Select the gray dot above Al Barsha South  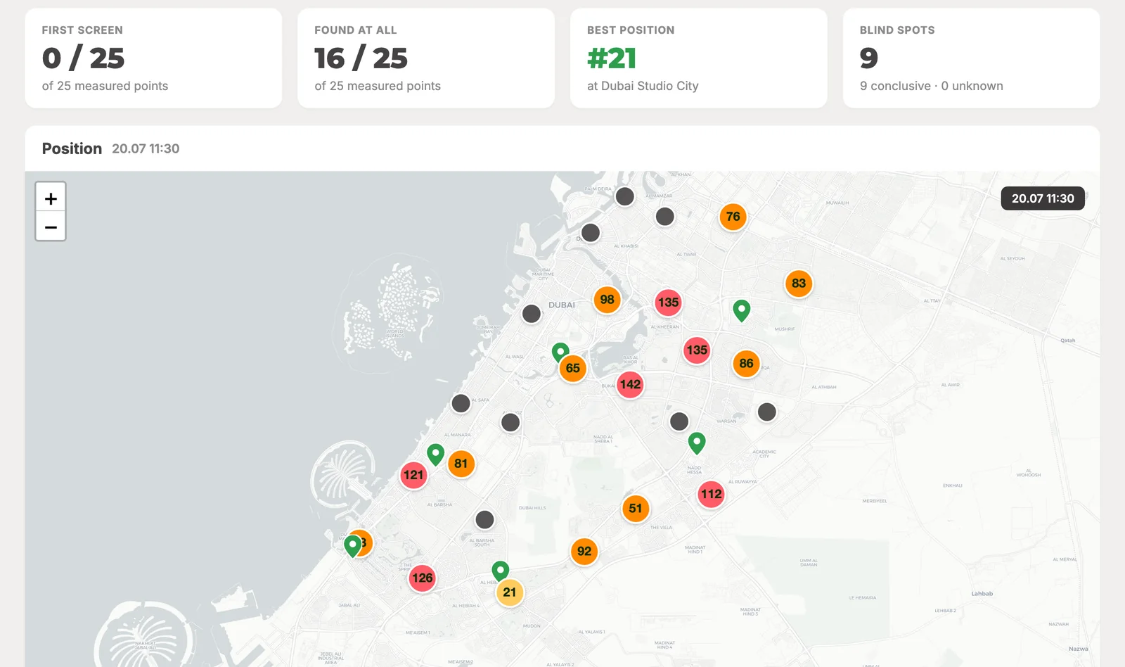click(x=485, y=520)
